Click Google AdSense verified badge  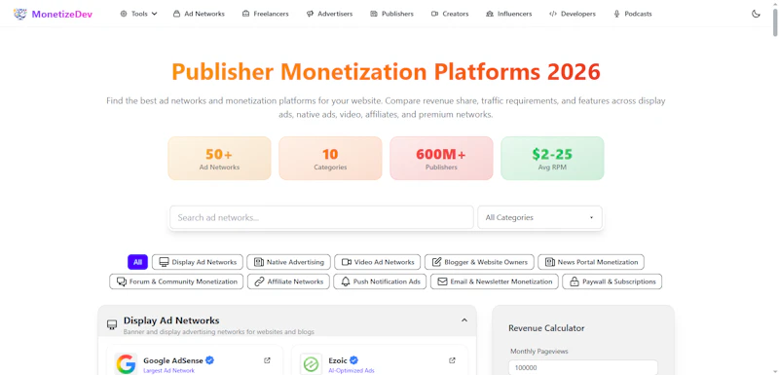coord(210,360)
